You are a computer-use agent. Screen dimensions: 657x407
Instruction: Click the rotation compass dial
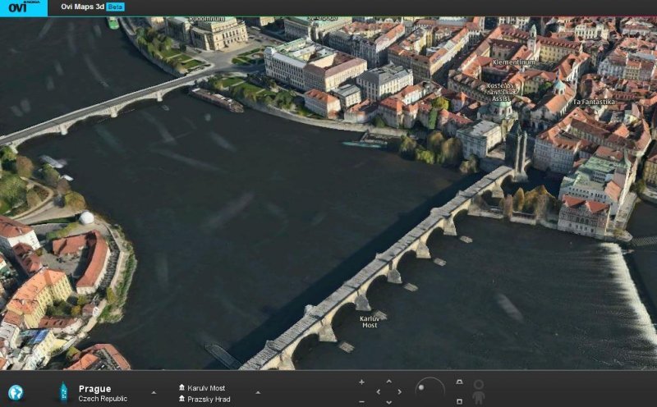[x=430, y=391]
